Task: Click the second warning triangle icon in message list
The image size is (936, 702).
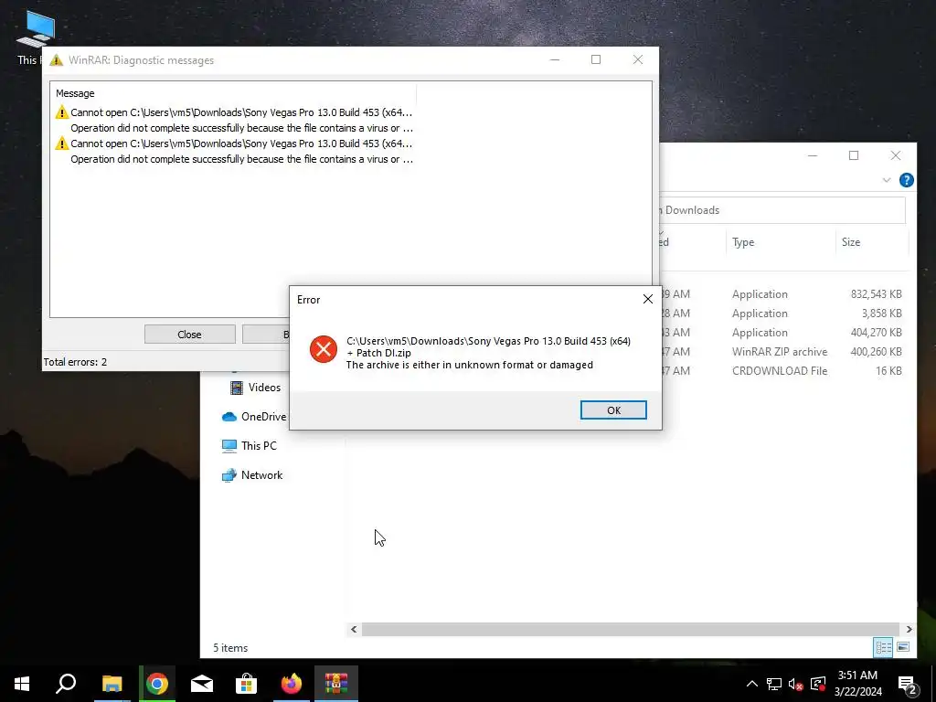Action: click(62, 144)
